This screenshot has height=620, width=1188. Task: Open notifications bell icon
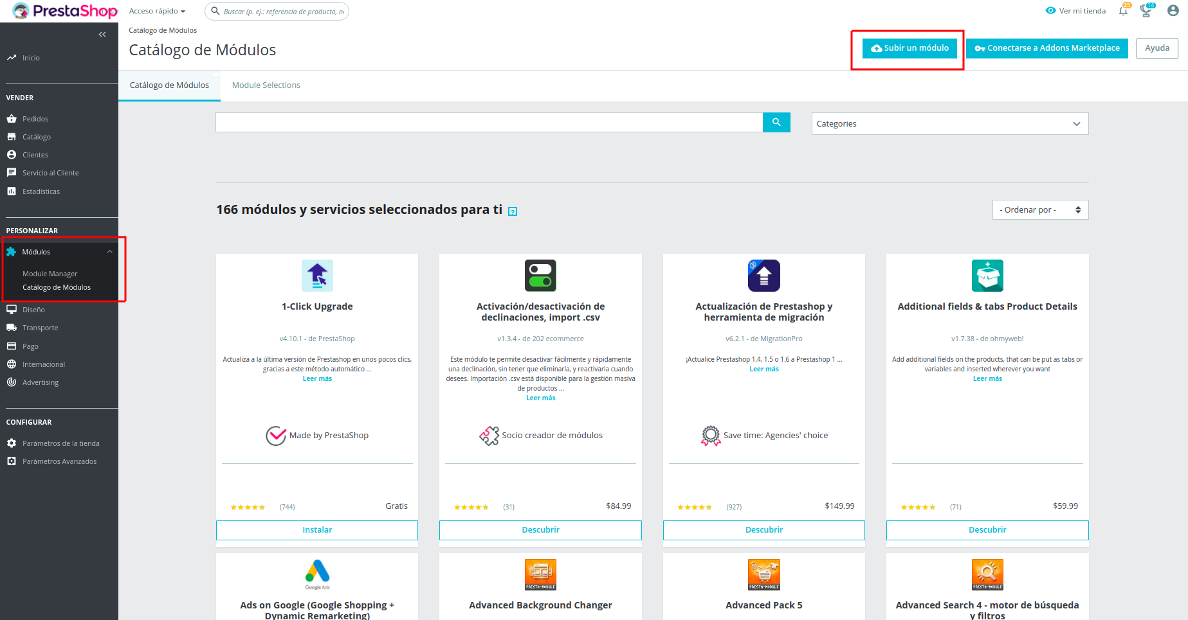point(1124,10)
